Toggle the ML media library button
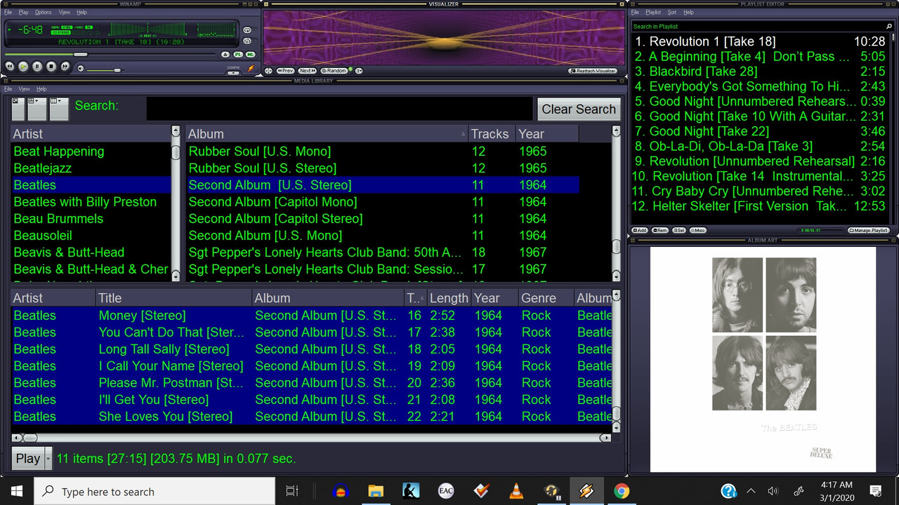The height and width of the screenshot is (505, 899). (x=251, y=54)
